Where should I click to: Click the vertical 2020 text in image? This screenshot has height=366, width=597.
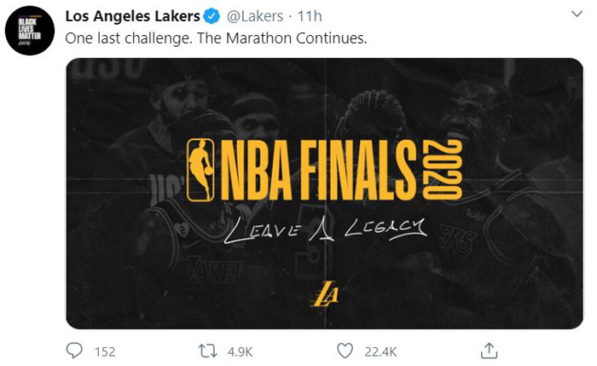point(443,170)
